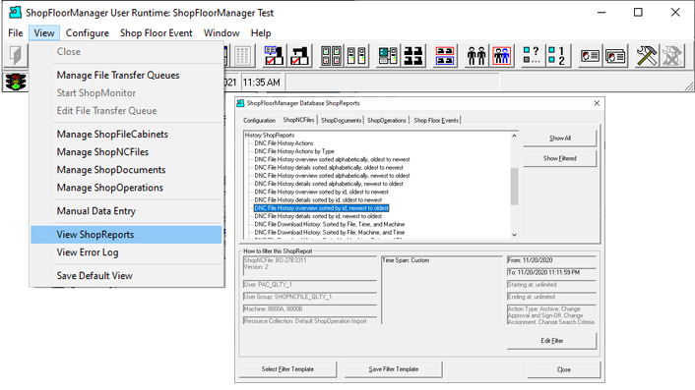Click the Machine: 8000A, 8000B filter field
This screenshot has height=390, width=695.
tap(310, 309)
